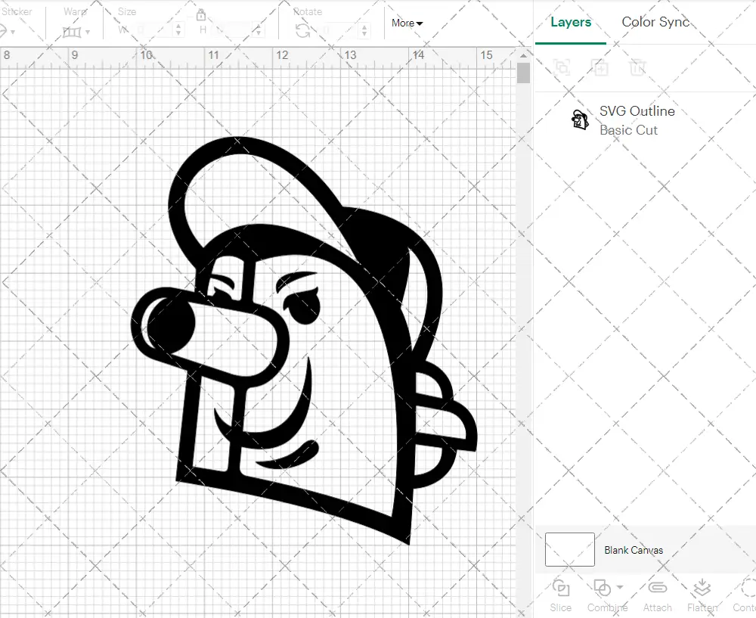The width and height of the screenshot is (756, 618).
Task: Click the Flatten tool
Action: (702, 596)
